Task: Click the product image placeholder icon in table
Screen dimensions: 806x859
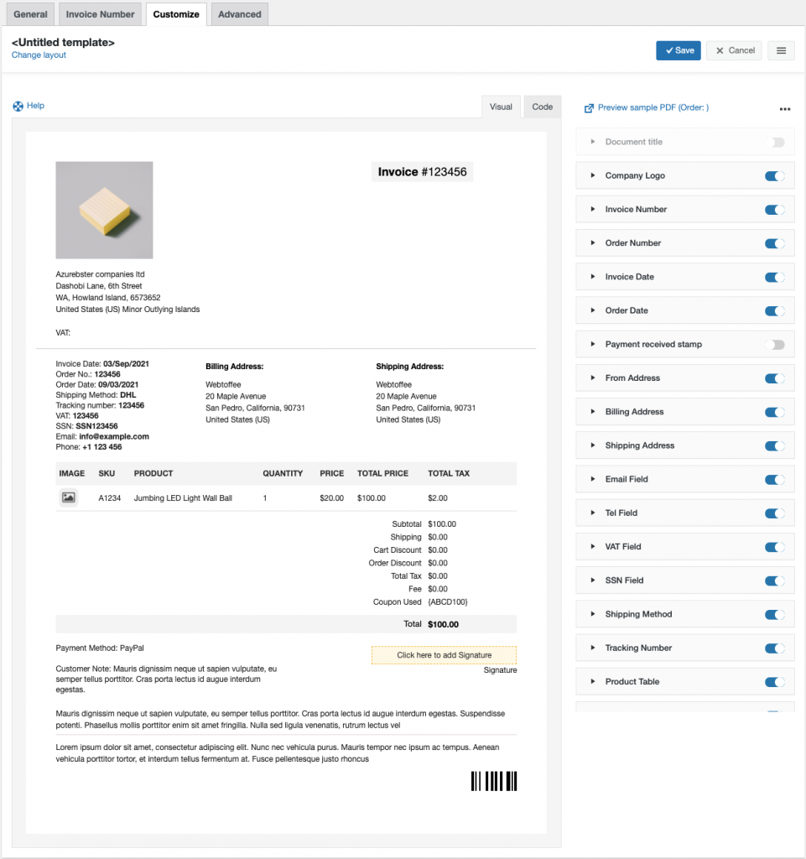Action: pos(69,497)
